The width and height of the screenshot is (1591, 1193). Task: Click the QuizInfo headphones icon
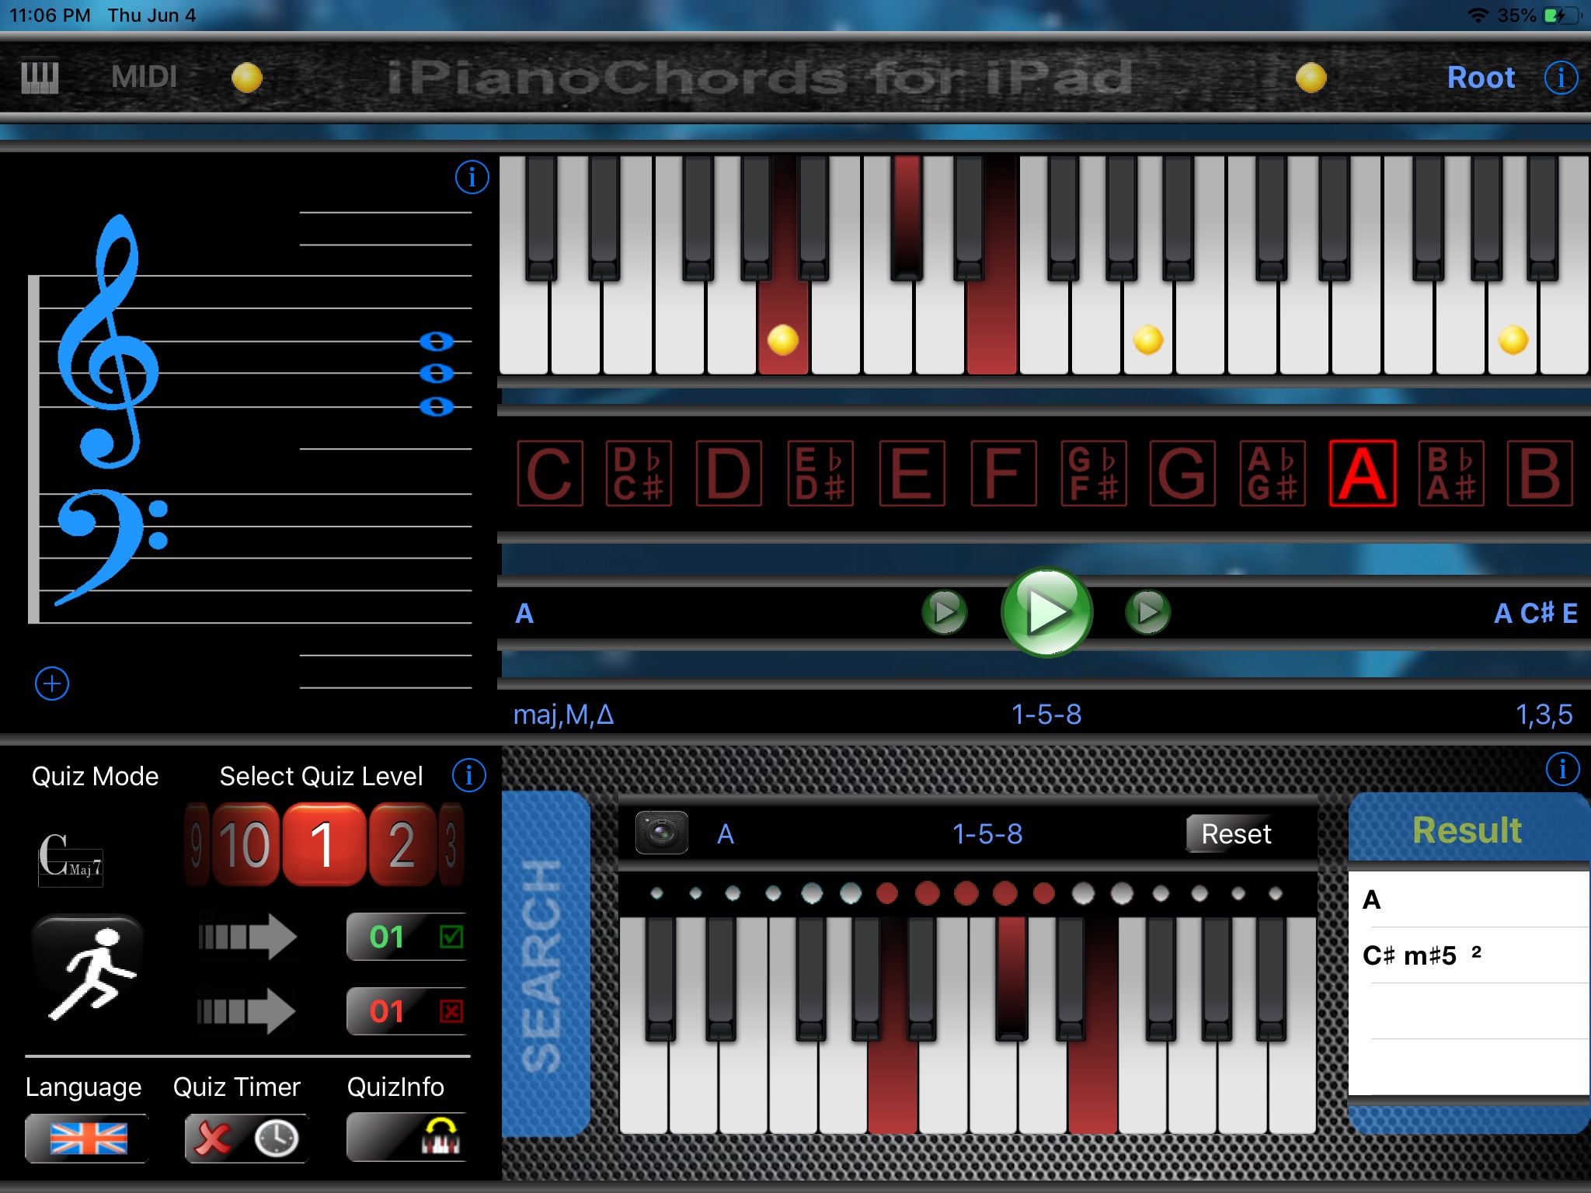(x=442, y=1146)
